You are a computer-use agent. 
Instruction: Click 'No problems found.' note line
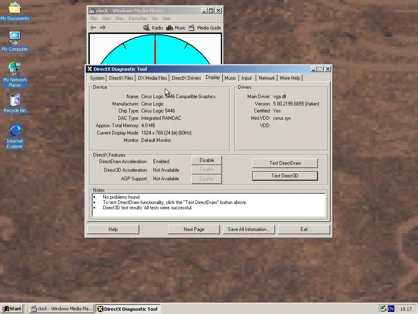(122, 197)
